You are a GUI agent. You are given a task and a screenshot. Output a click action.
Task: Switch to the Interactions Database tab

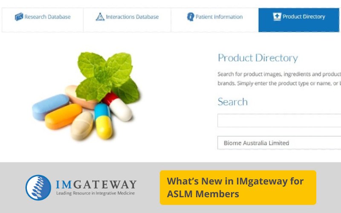(x=127, y=20)
